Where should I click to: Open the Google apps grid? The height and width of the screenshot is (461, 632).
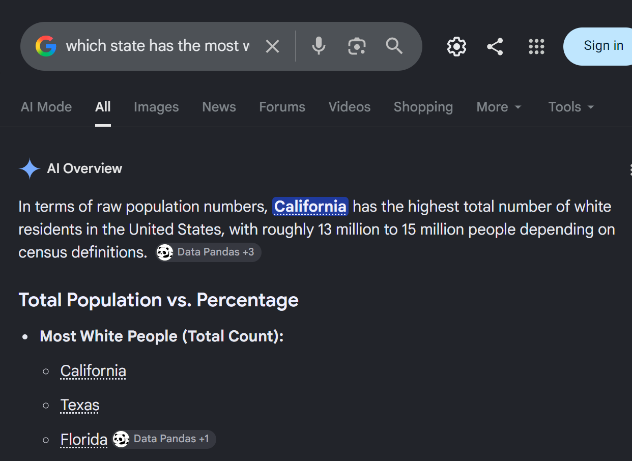[536, 46]
